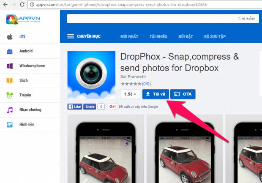The width and height of the screenshot is (262, 183).
Task: Open the Sách category
Action: (24, 80)
